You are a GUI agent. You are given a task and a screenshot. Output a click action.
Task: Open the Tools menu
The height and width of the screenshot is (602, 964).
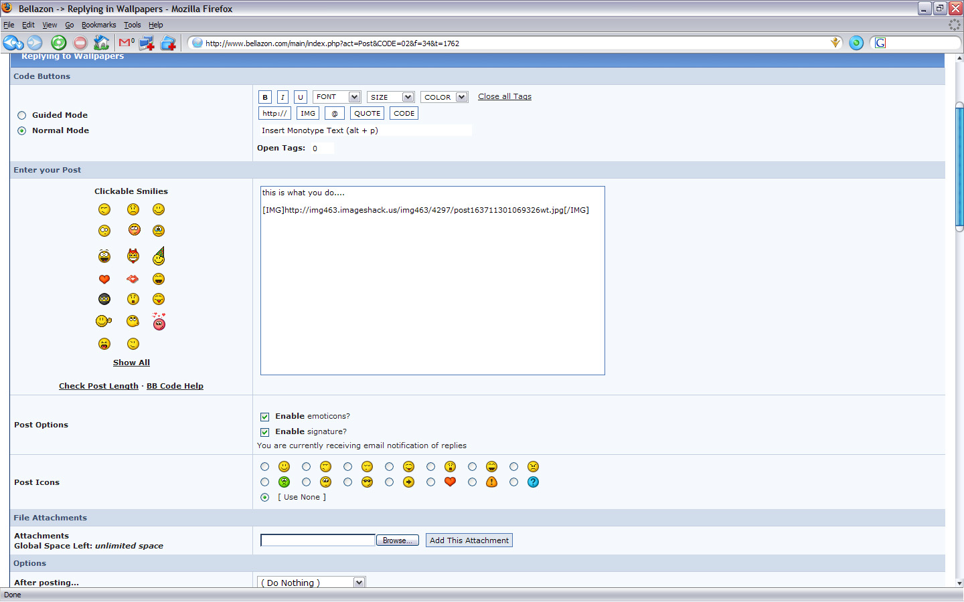pos(132,25)
